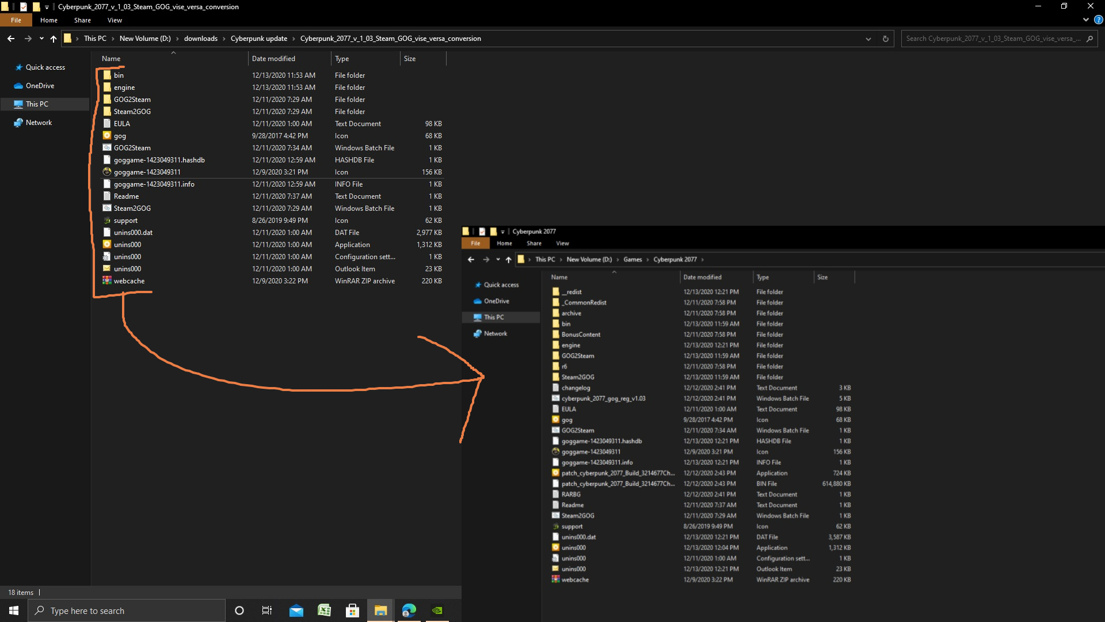Open the Steam2GOG folder entry
Image resolution: width=1105 pixels, height=622 pixels.
point(132,112)
